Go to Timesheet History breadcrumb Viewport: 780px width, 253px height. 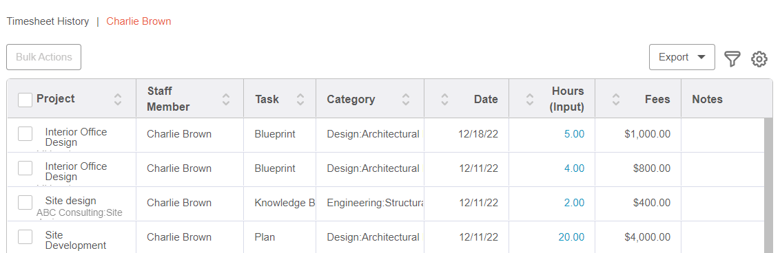tap(48, 21)
